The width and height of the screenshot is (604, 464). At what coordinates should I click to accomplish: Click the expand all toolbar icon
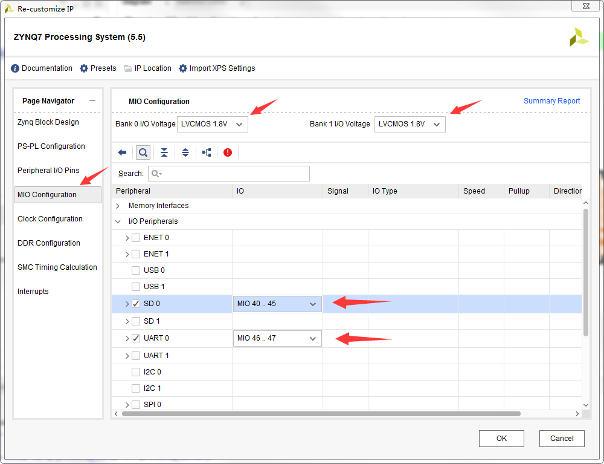click(x=185, y=152)
